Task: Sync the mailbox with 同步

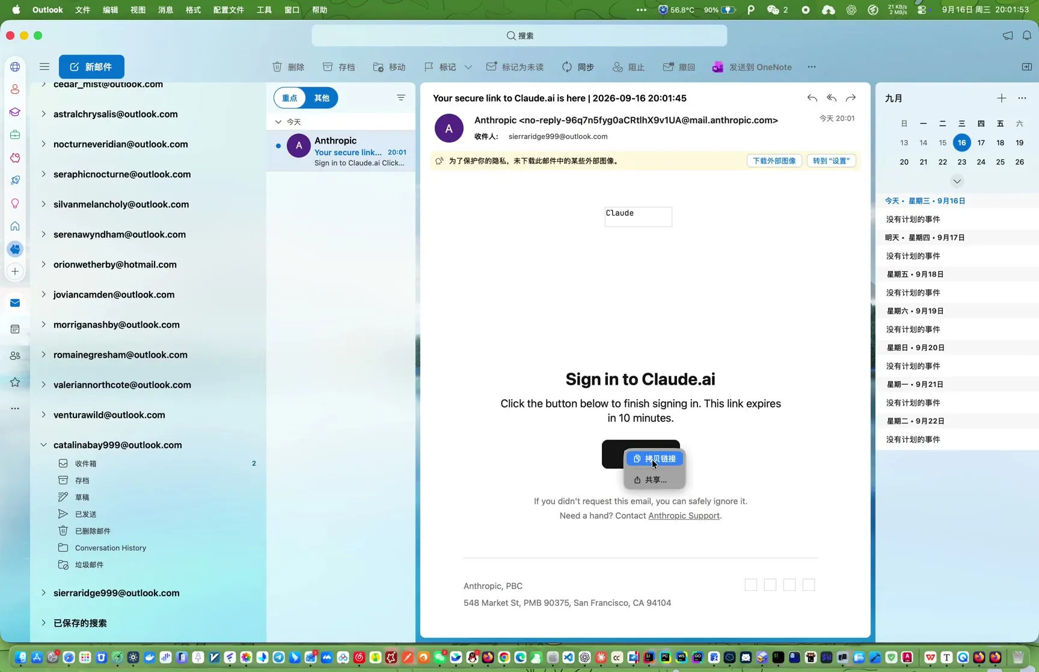Action: coord(578,67)
